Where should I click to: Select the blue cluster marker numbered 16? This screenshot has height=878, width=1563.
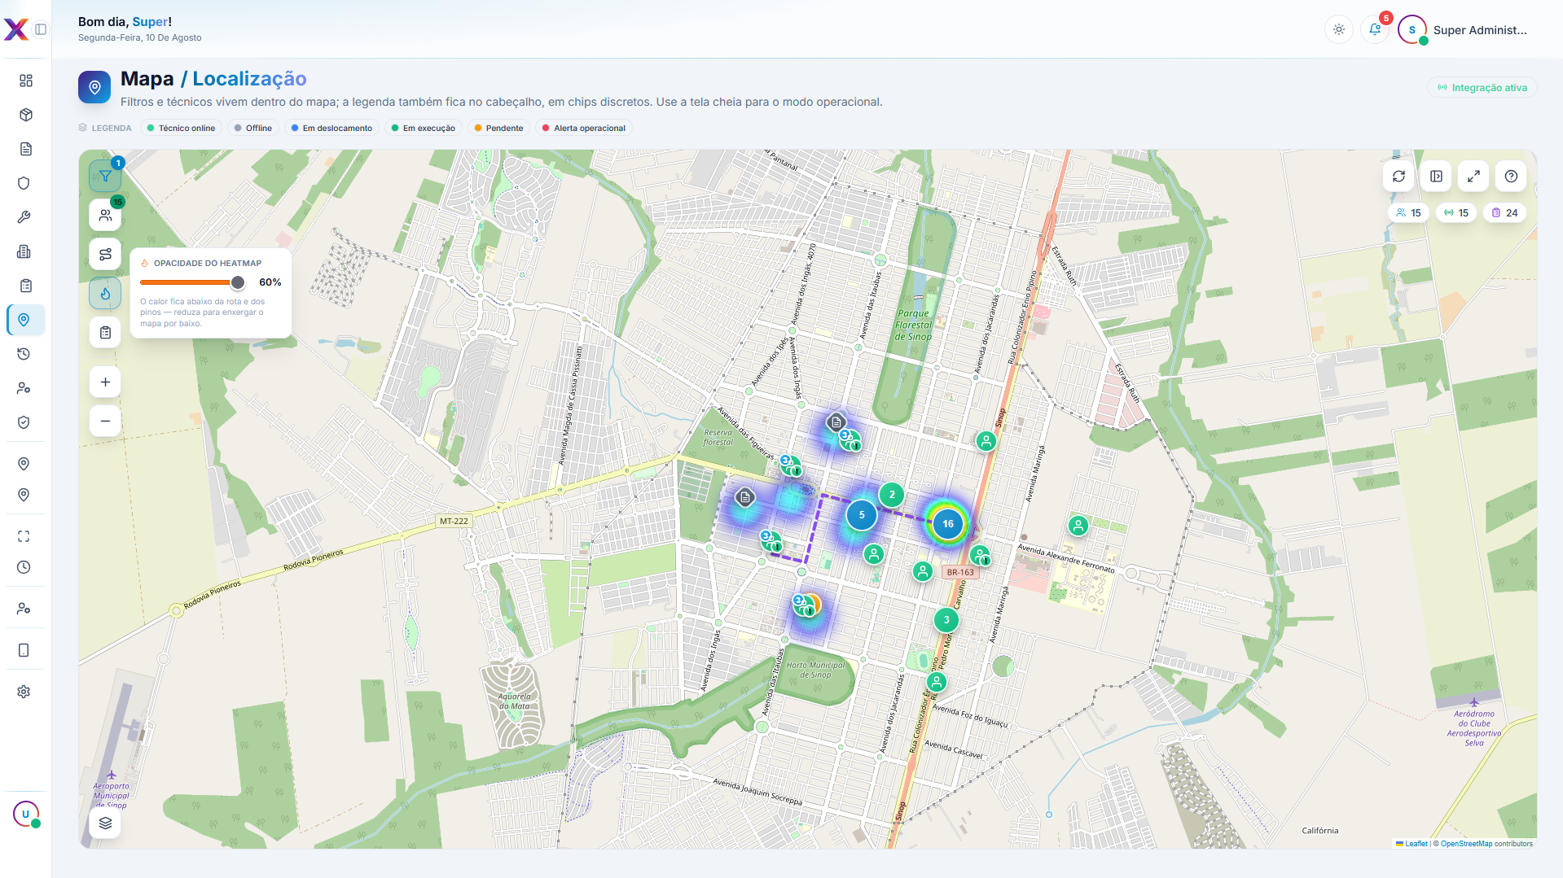click(948, 524)
